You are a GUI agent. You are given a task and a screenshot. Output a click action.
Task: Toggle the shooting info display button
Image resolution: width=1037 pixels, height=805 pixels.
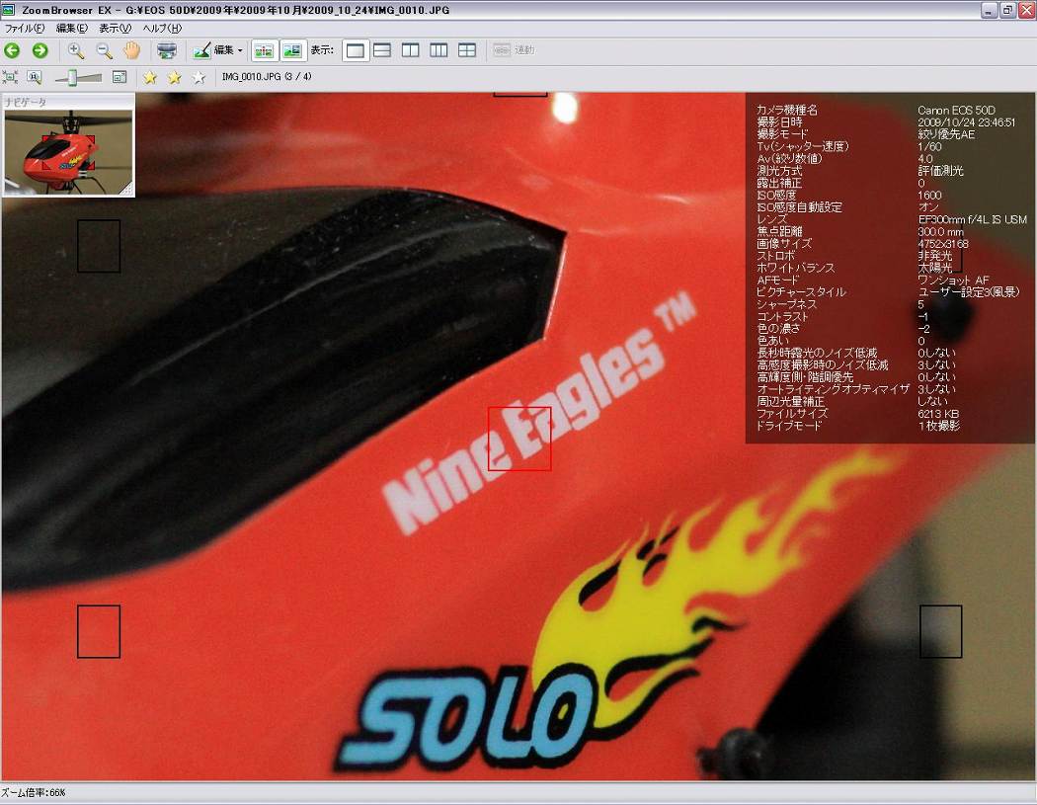pyautogui.click(x=292, y=50)
